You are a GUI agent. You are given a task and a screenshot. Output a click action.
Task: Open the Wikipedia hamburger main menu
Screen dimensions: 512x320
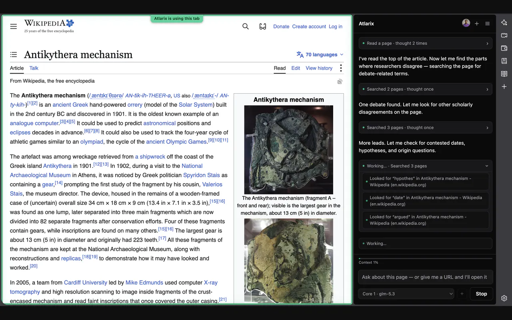tap(14, 26)
